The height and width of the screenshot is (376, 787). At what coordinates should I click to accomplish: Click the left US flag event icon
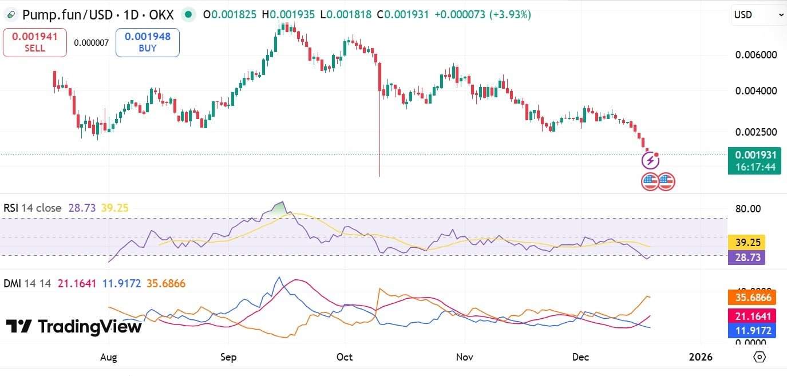click(x=650, y=182)
